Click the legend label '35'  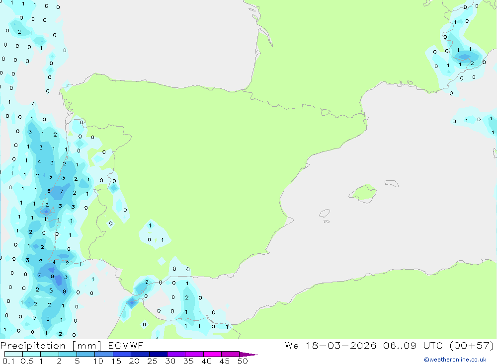[188, 361]
